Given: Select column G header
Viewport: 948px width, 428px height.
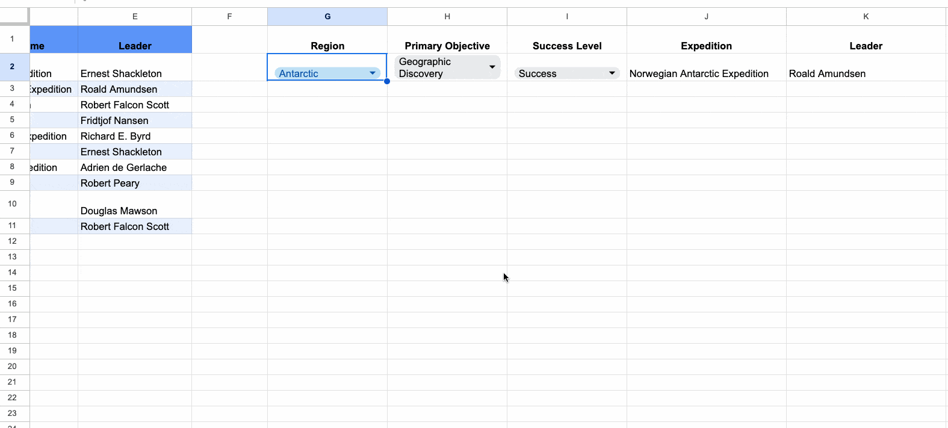Looking at the screenshot, I should coord(327,17).
